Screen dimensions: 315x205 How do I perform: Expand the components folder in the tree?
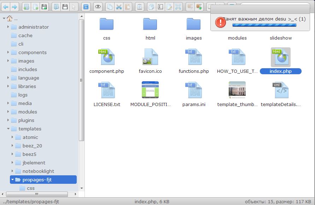8,52
